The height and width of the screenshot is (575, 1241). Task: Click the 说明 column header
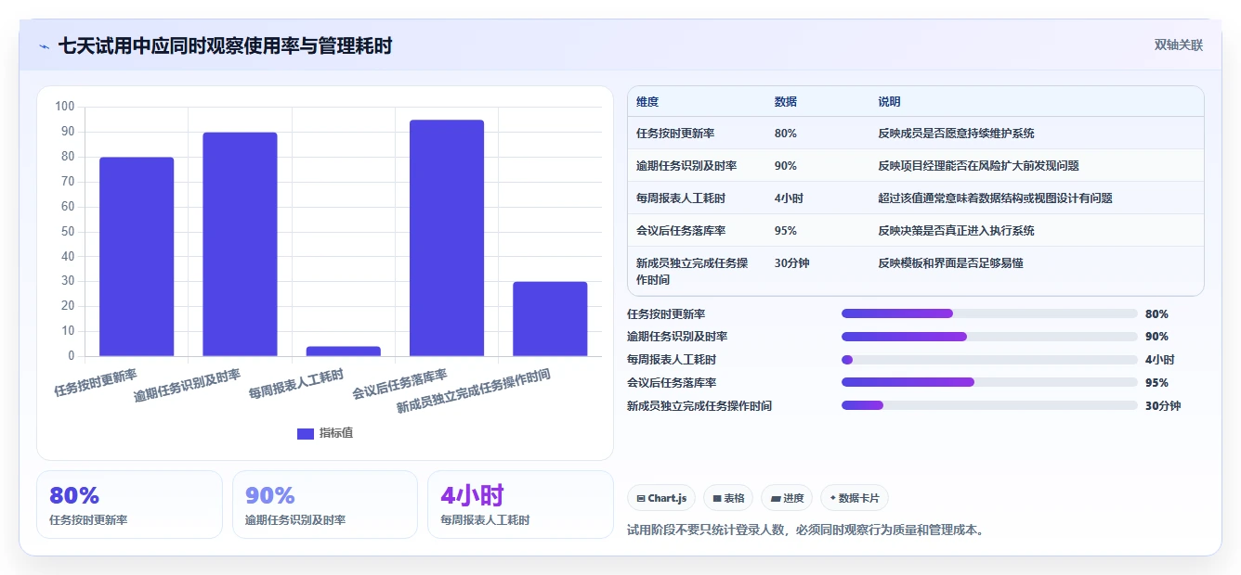click(889, 102)
